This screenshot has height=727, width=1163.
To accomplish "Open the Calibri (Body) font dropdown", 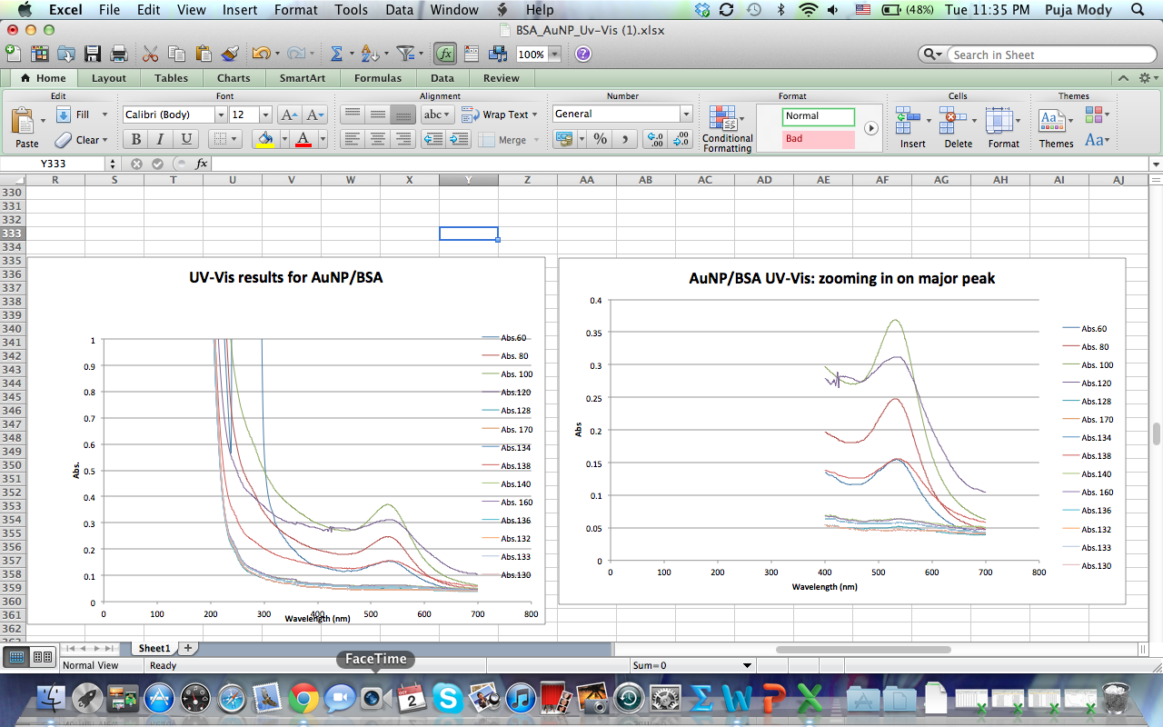I will tap(220, 115).
